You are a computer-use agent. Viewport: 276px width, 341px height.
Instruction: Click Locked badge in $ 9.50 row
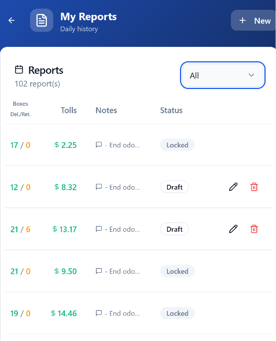pyautogui.click(x=178, y=271)
